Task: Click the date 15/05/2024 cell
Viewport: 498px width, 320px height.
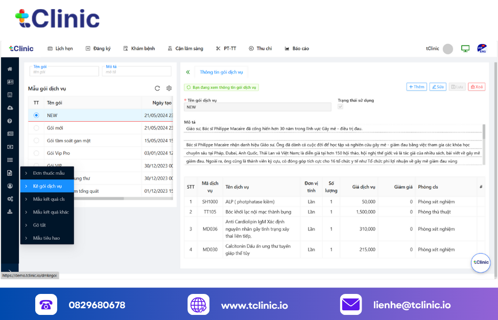Action: click(x=158, y=141)
